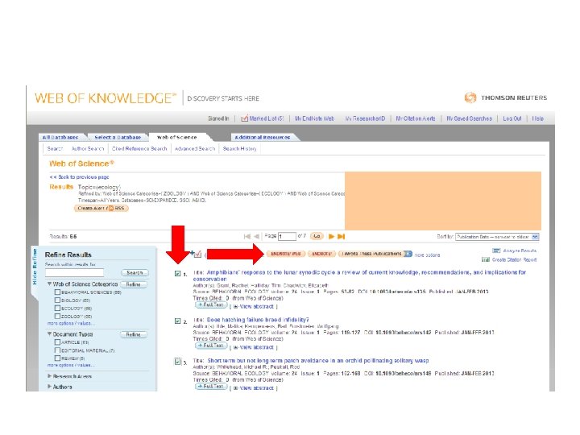Click the Create Citation Report chart icon
Screen dimensions: 580x435
(x=486, y=259)
